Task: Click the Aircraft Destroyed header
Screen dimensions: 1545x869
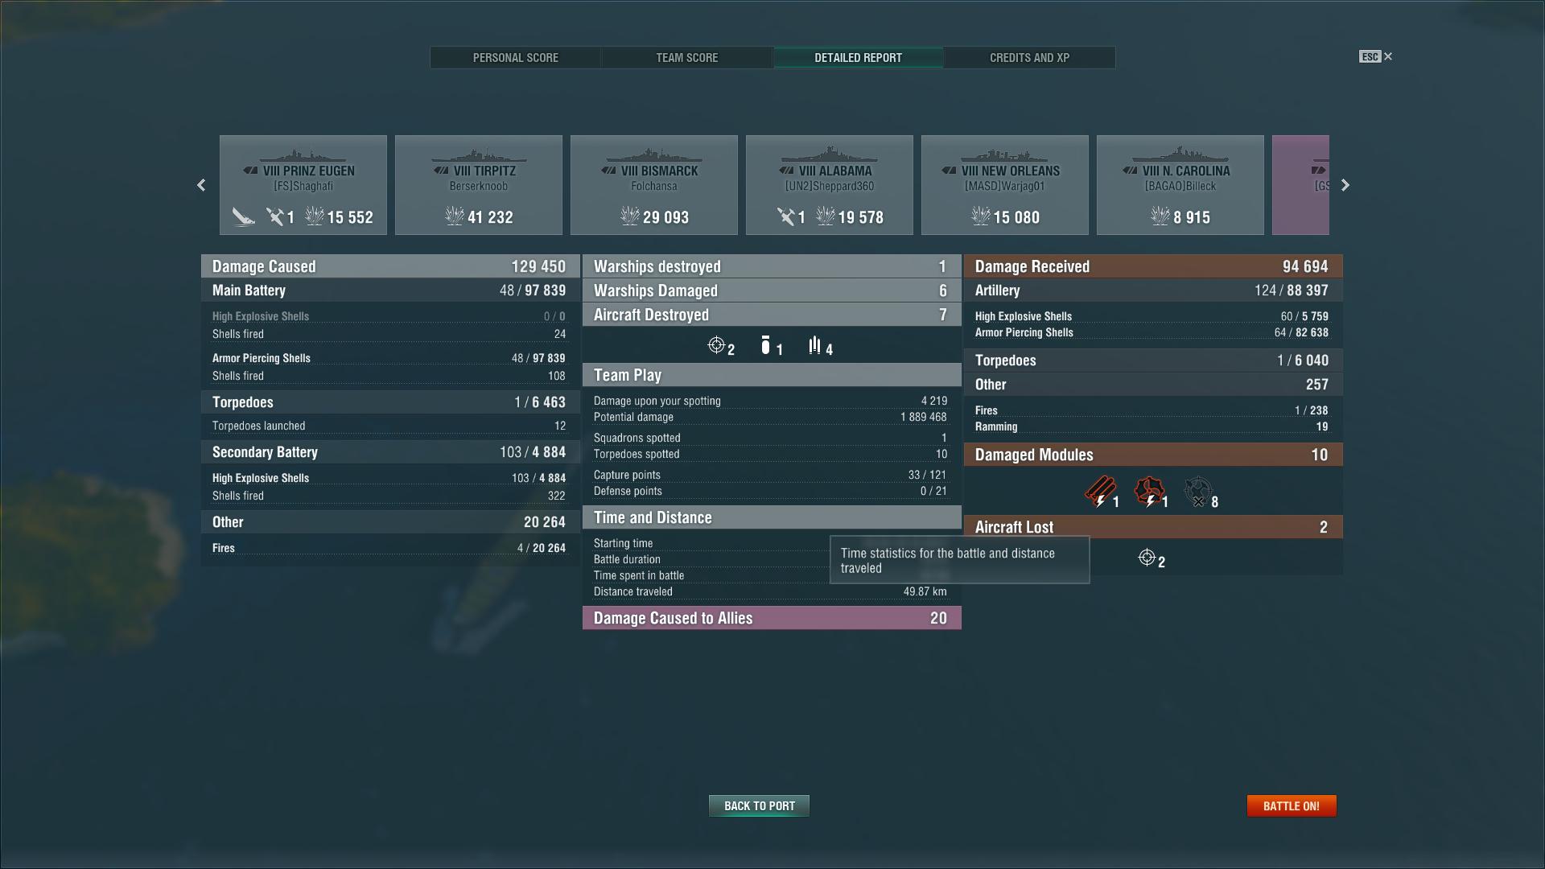Action: [772, 315]
